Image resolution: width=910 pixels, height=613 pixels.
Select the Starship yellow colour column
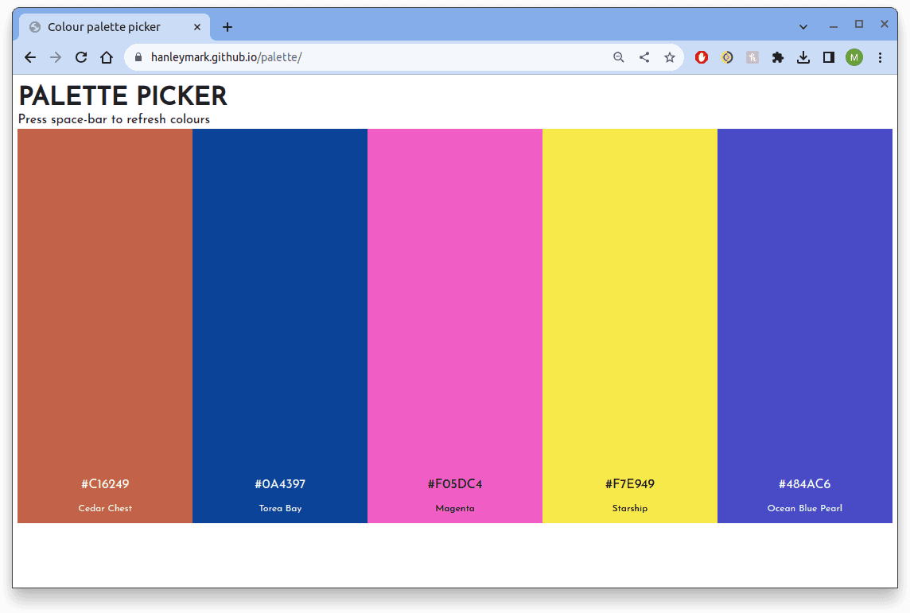click(630, 326)
